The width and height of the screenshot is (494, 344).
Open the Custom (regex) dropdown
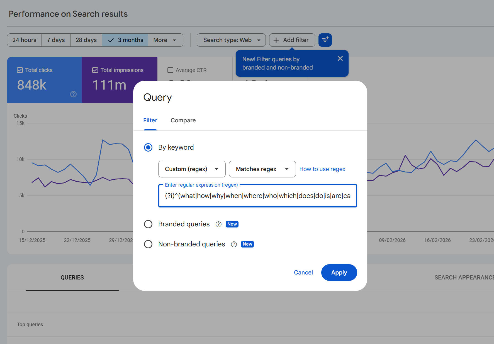click(192, 169)
